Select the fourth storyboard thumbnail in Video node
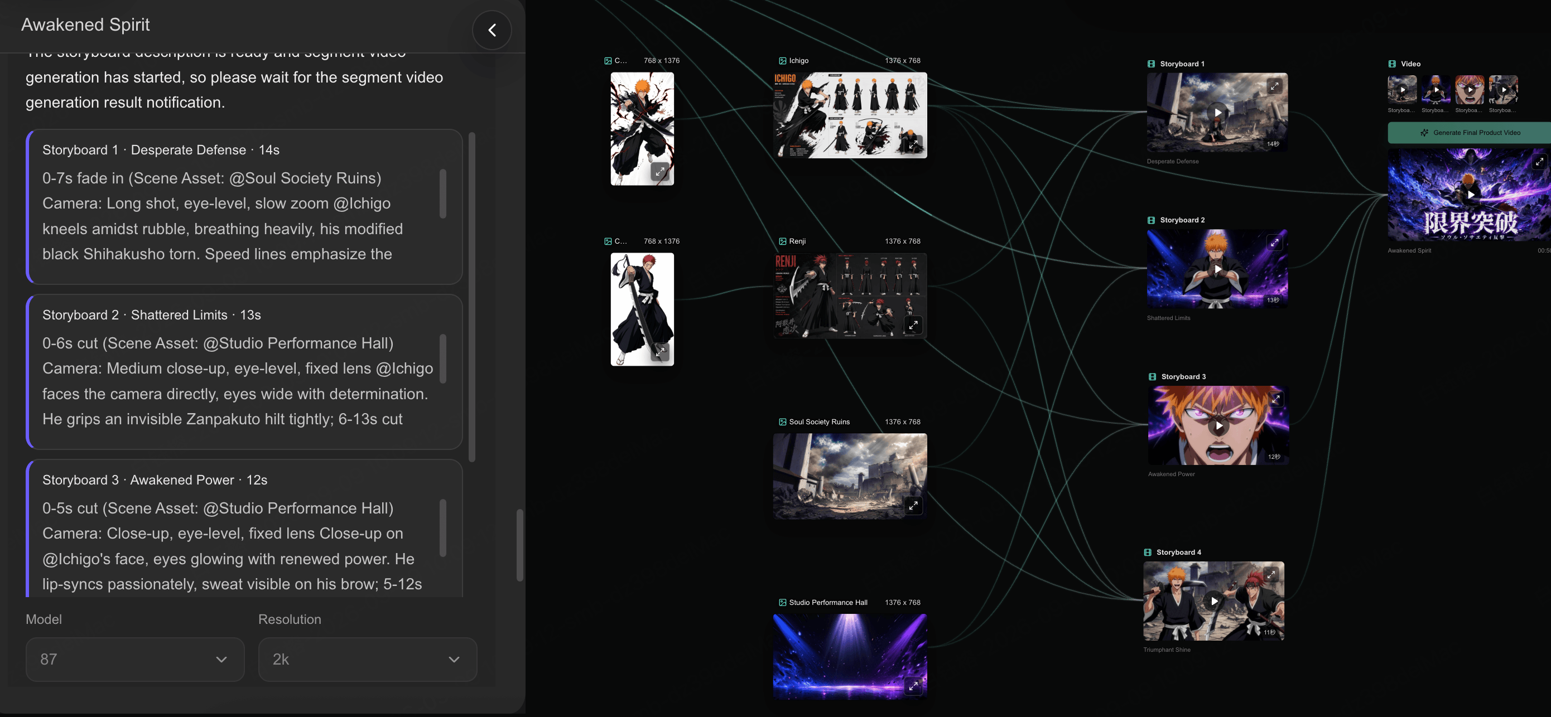 pyautogui.click(x=1504, y=90)
